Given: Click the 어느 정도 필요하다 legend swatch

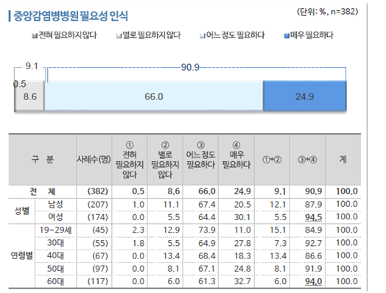Looking at the screenshot, I should pyautogui.click(x=203, y=36).
